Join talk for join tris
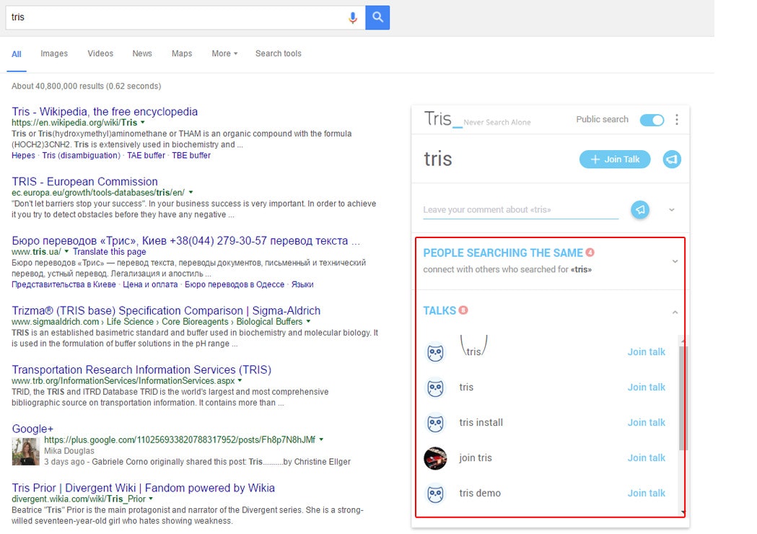 point(646,458)
